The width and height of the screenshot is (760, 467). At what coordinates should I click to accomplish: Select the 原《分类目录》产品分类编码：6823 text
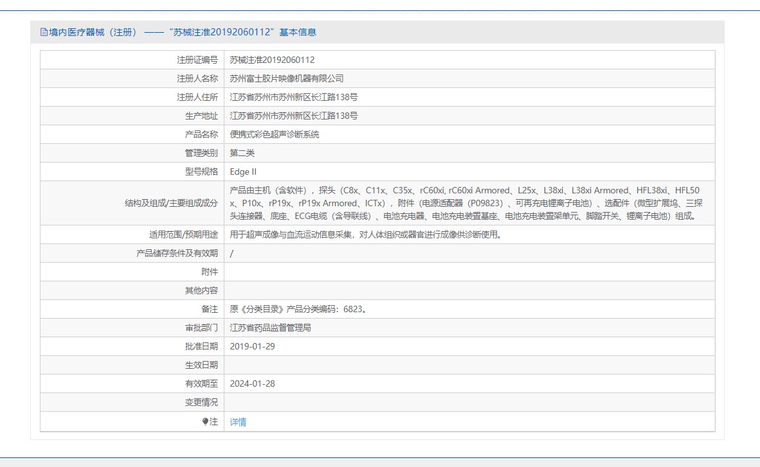coord(299,309)
